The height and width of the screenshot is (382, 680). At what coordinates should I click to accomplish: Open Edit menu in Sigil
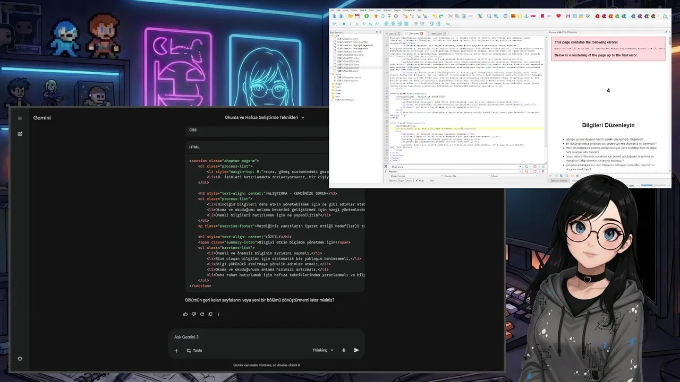click(338, 10)
